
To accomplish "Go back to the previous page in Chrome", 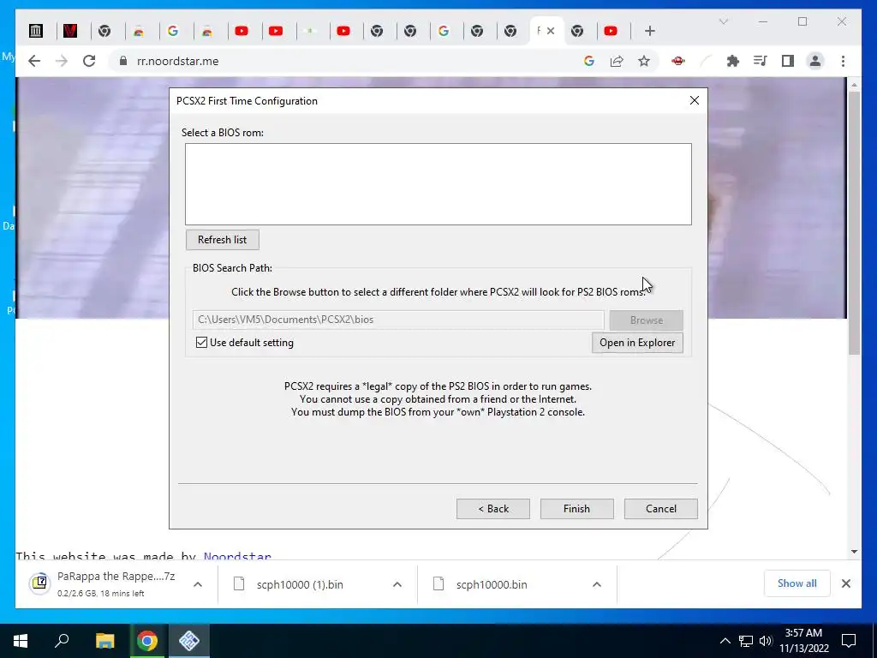I will 34,61.
